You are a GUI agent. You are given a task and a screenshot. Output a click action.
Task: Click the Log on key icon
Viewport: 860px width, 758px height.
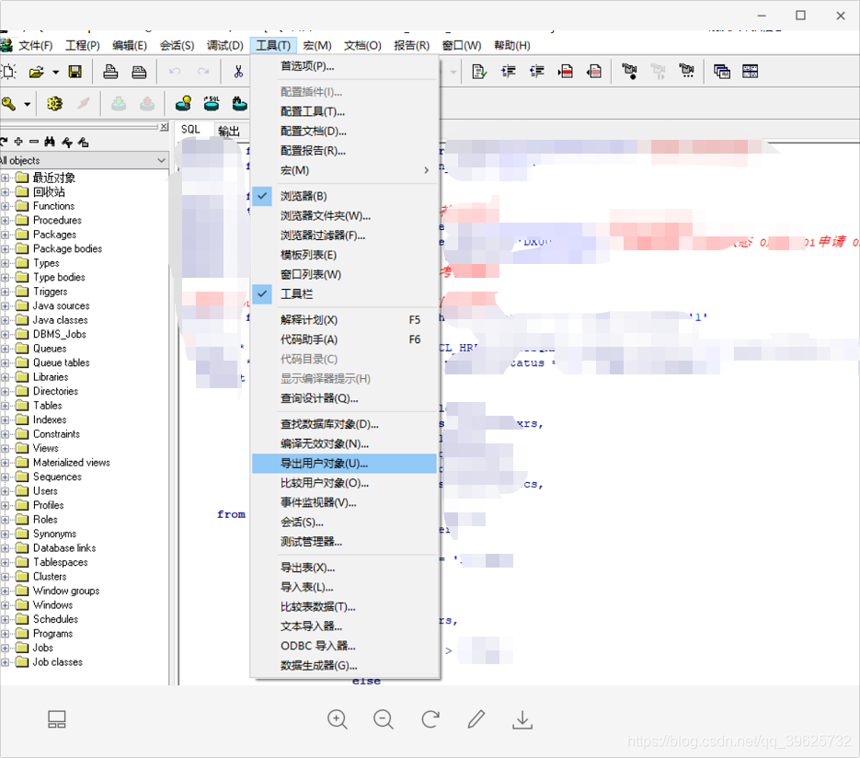[x=9, y=103]
